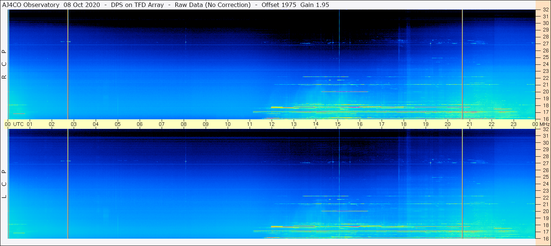Click LCP vertical marker line near 02:45 UTC

point(68,184)
